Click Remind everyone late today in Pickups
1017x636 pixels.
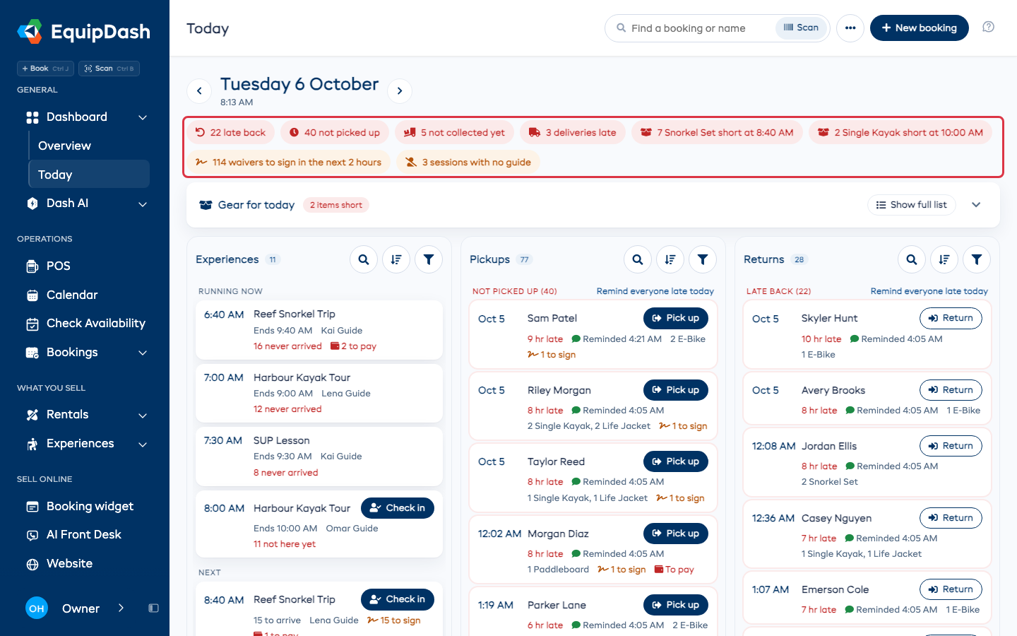pyautogui.click(x=655, y=291)
